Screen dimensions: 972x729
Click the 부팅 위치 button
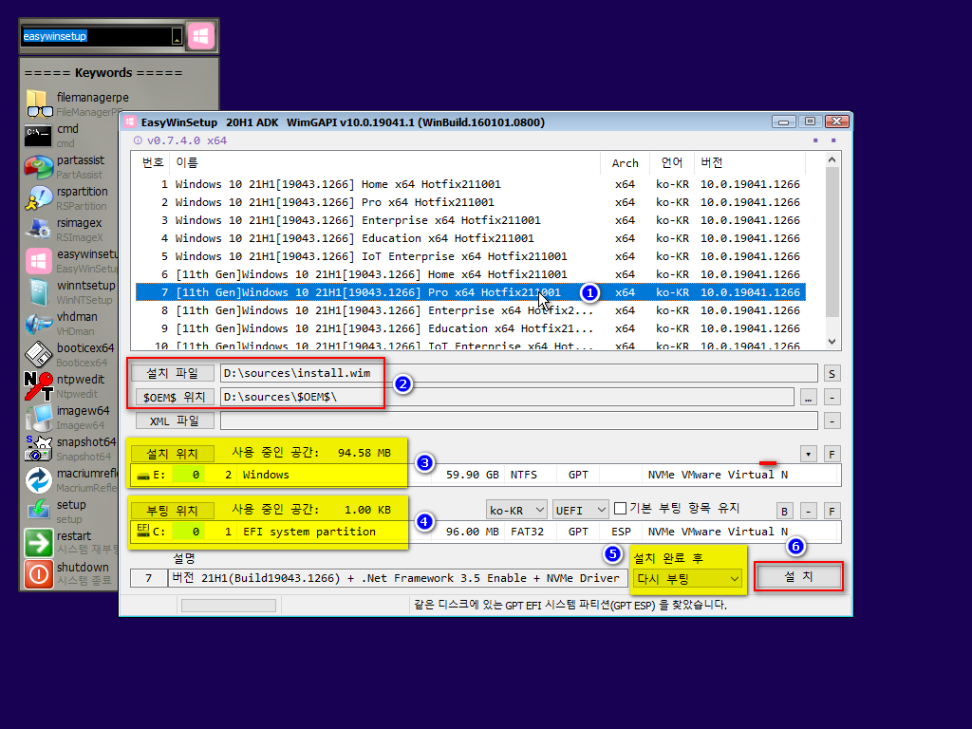coord(173,511)
